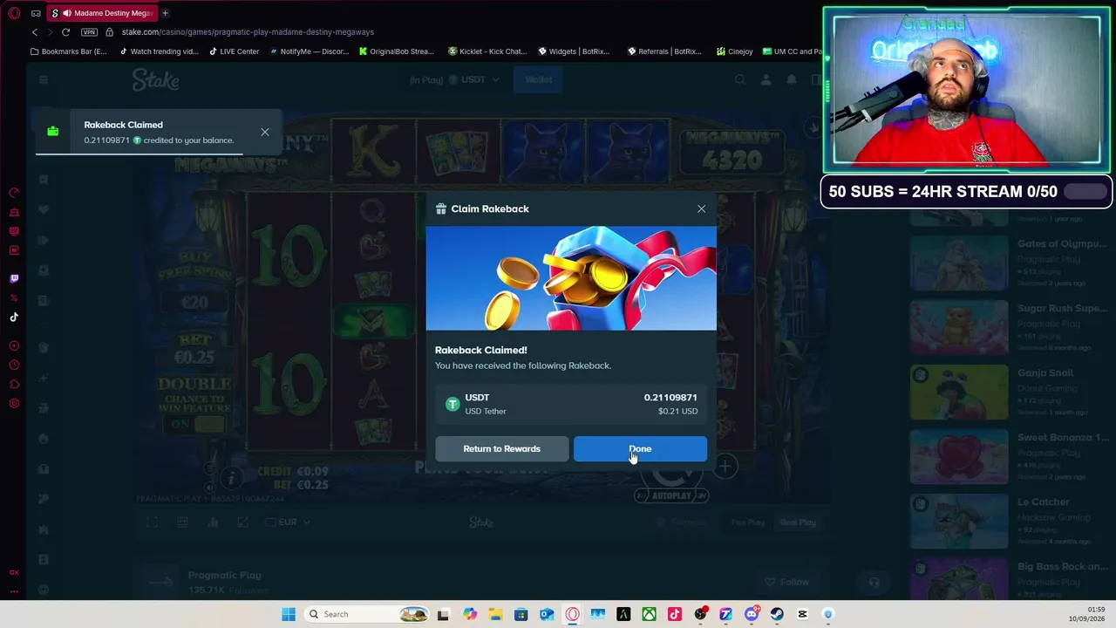Click the Follow Pragmatic Play button
The height and width of the screenshot is (628, 1116).
[786, 582]
